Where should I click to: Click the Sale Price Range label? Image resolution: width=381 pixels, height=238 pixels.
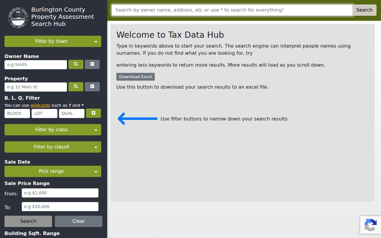27,183
